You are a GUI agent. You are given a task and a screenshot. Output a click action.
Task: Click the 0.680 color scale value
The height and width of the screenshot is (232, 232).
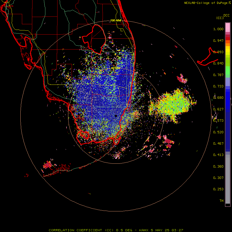218,98
